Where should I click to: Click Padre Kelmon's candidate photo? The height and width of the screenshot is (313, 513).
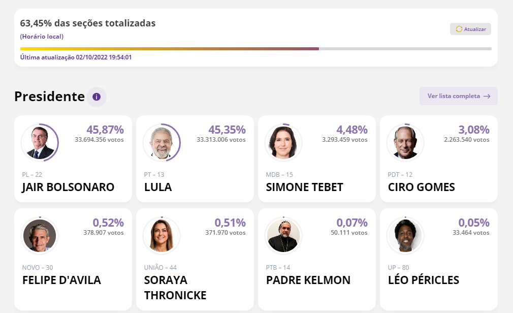(283, 236)
